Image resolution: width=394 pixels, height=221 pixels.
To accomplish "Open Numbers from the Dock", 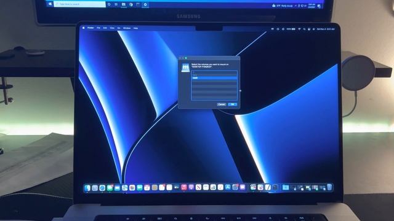I will tap(213, 188).
